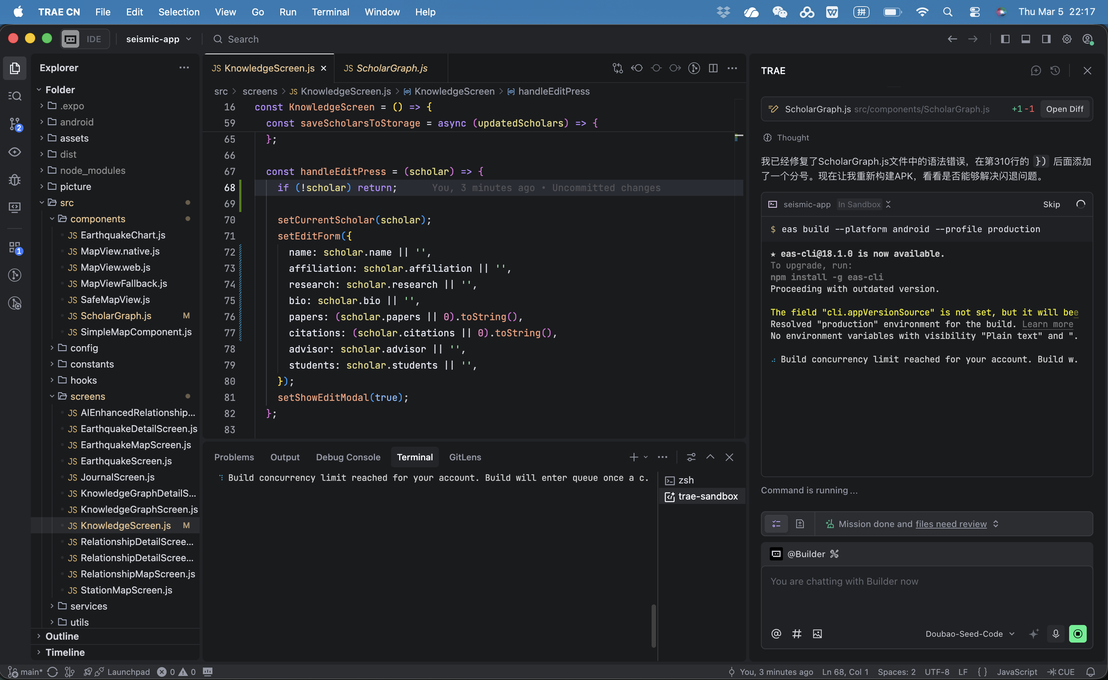Toggle the bottom panel layout button
The height and width of the screenshot is (680, 1108).
pos(1026,39)
